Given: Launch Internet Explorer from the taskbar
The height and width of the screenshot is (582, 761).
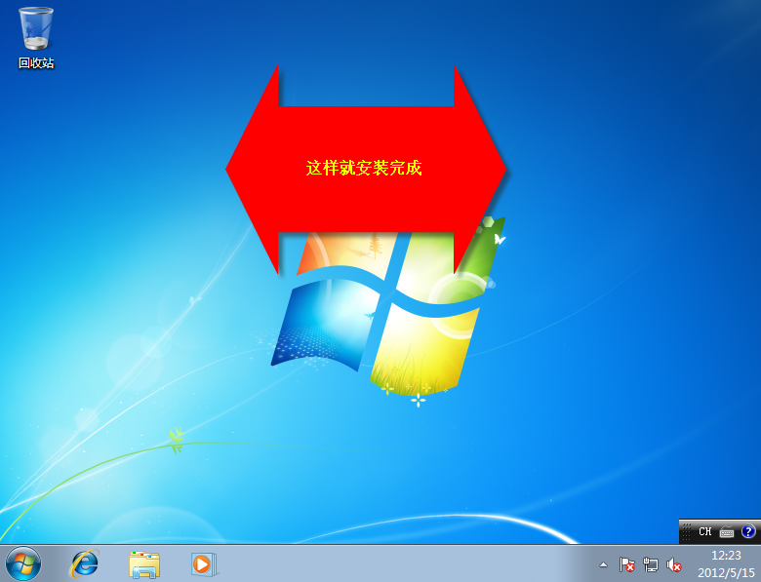Looking at the screenshot, I should pyautogui.click(x=85, y=564).
